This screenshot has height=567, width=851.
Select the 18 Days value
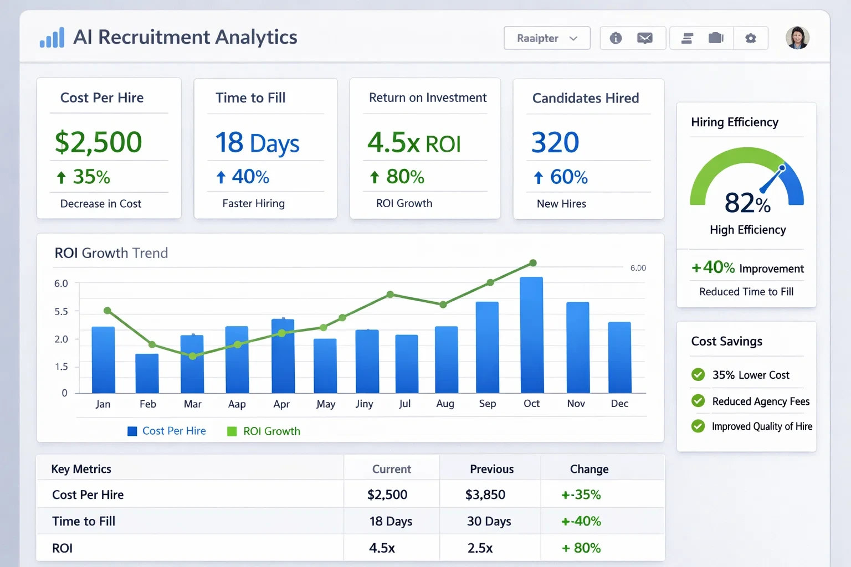pos(257,143)
